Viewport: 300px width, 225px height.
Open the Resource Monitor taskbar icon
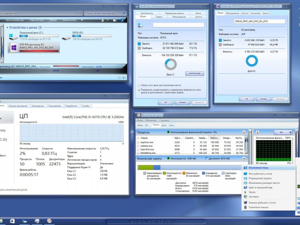49,221
